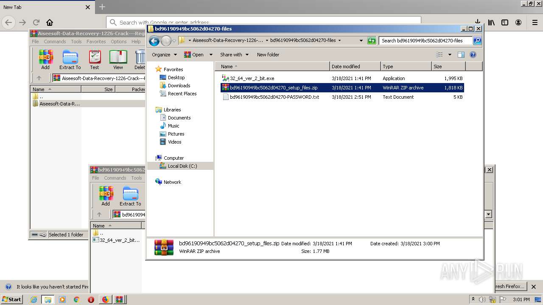The image size is (543, 305).
Task: Expand Explorer address bar history dropdown
Action: (361, 41)
